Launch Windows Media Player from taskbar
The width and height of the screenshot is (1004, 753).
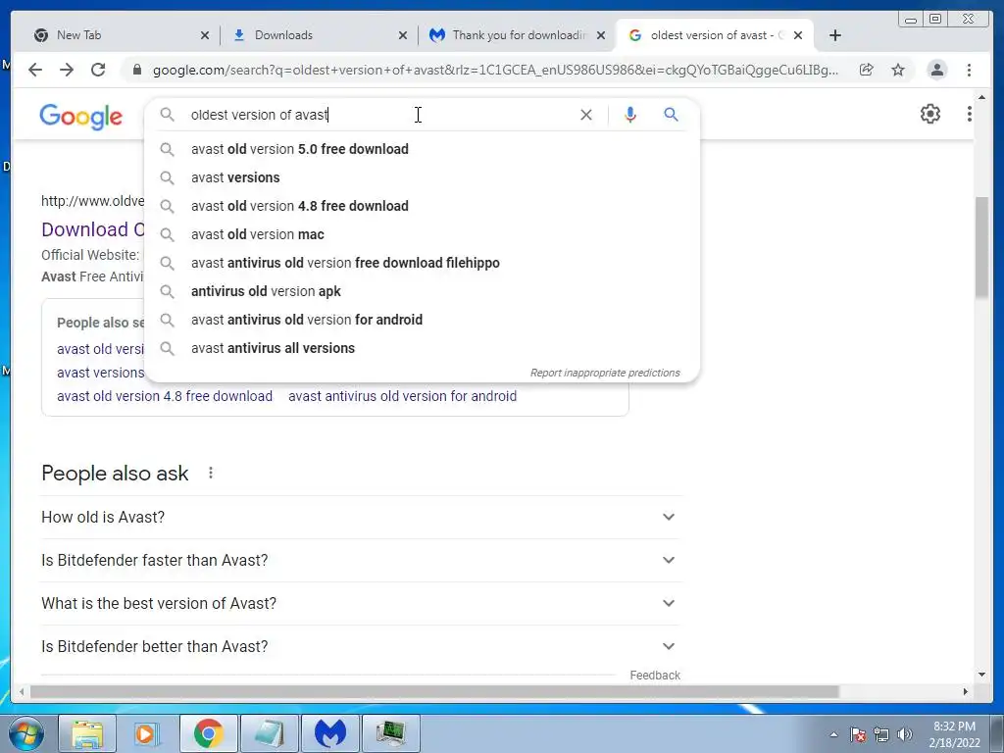click(x=148, y=733)
